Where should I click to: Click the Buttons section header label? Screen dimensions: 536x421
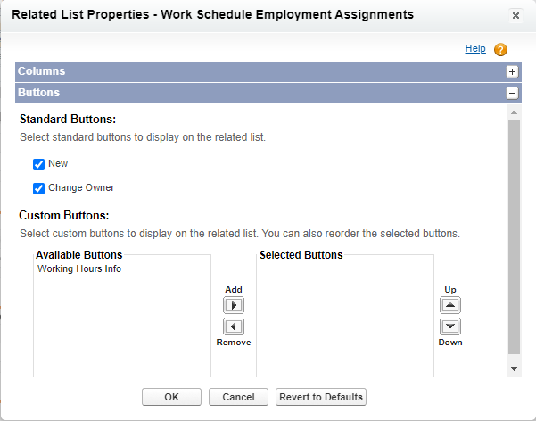[x=39, y=93]
